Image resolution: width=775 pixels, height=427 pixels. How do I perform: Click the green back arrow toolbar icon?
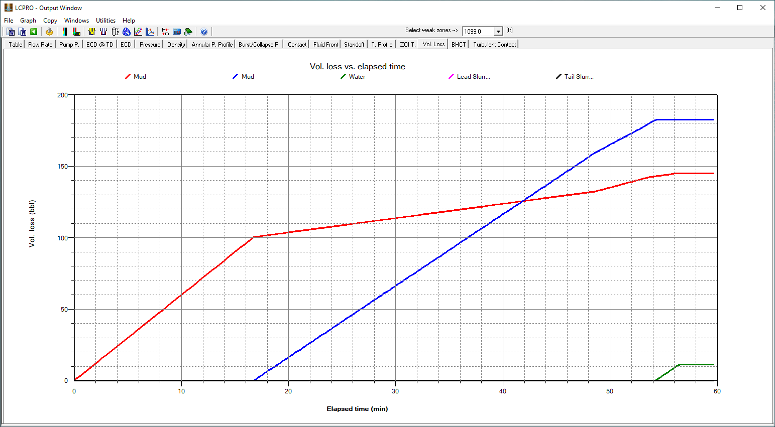tap(34, 32)
